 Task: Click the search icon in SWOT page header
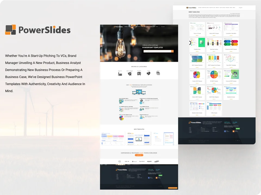[239, 8]
